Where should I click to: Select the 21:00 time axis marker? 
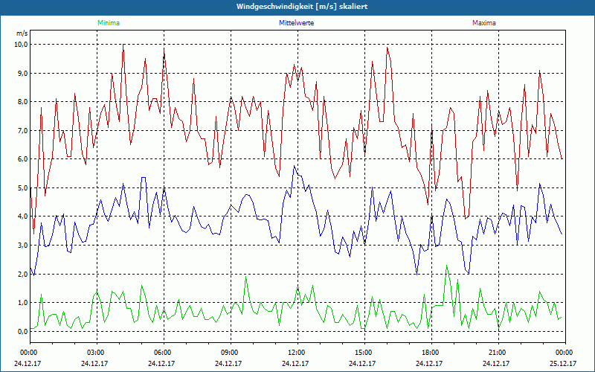498,353
